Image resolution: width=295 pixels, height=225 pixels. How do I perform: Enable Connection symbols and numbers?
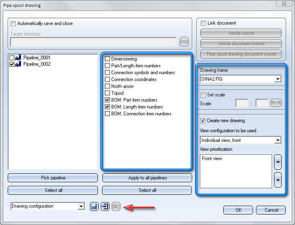click(x=108, y=73)
